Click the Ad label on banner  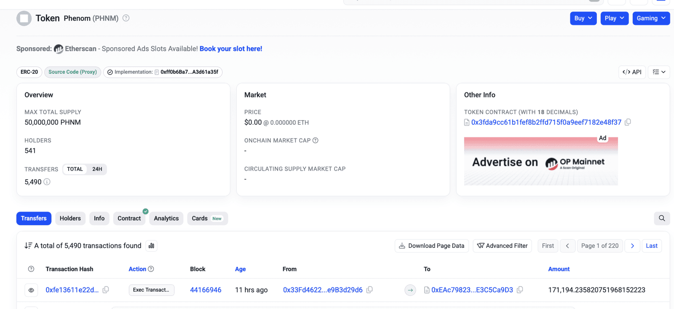[x=603, y=138]
